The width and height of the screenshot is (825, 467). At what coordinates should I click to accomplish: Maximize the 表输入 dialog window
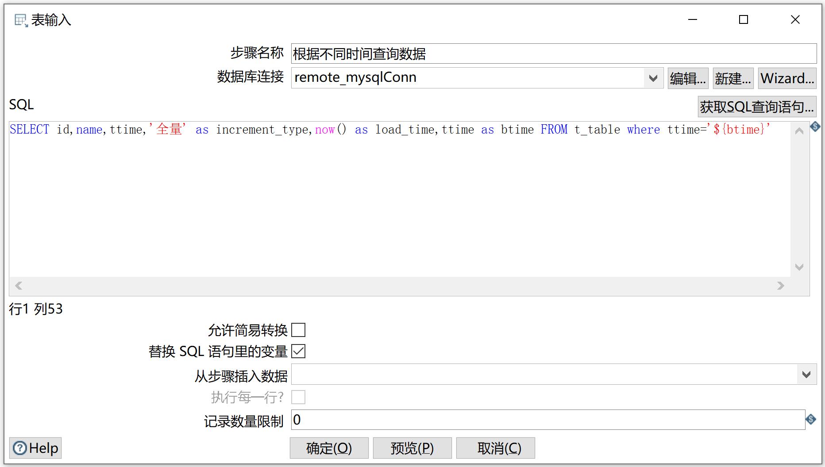click(x=744, y=19)
